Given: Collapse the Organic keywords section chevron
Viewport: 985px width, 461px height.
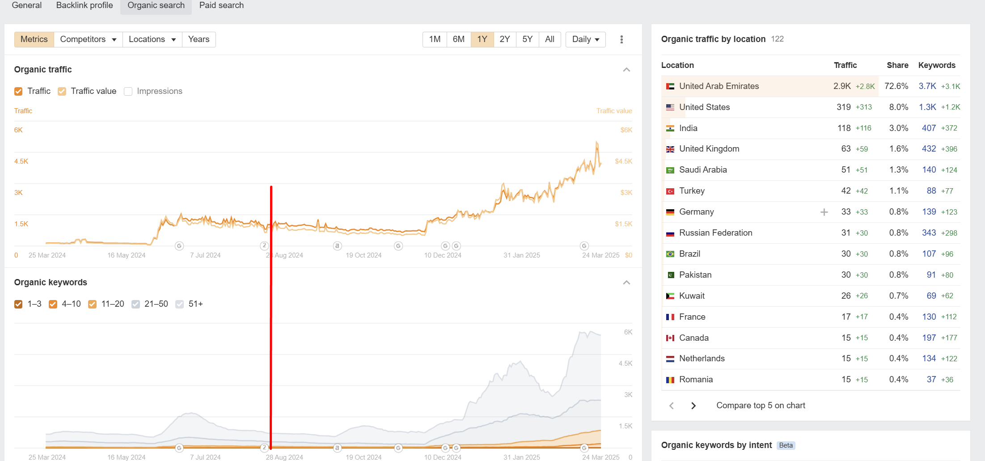Looking at the screenshot, I should (626, 283).
